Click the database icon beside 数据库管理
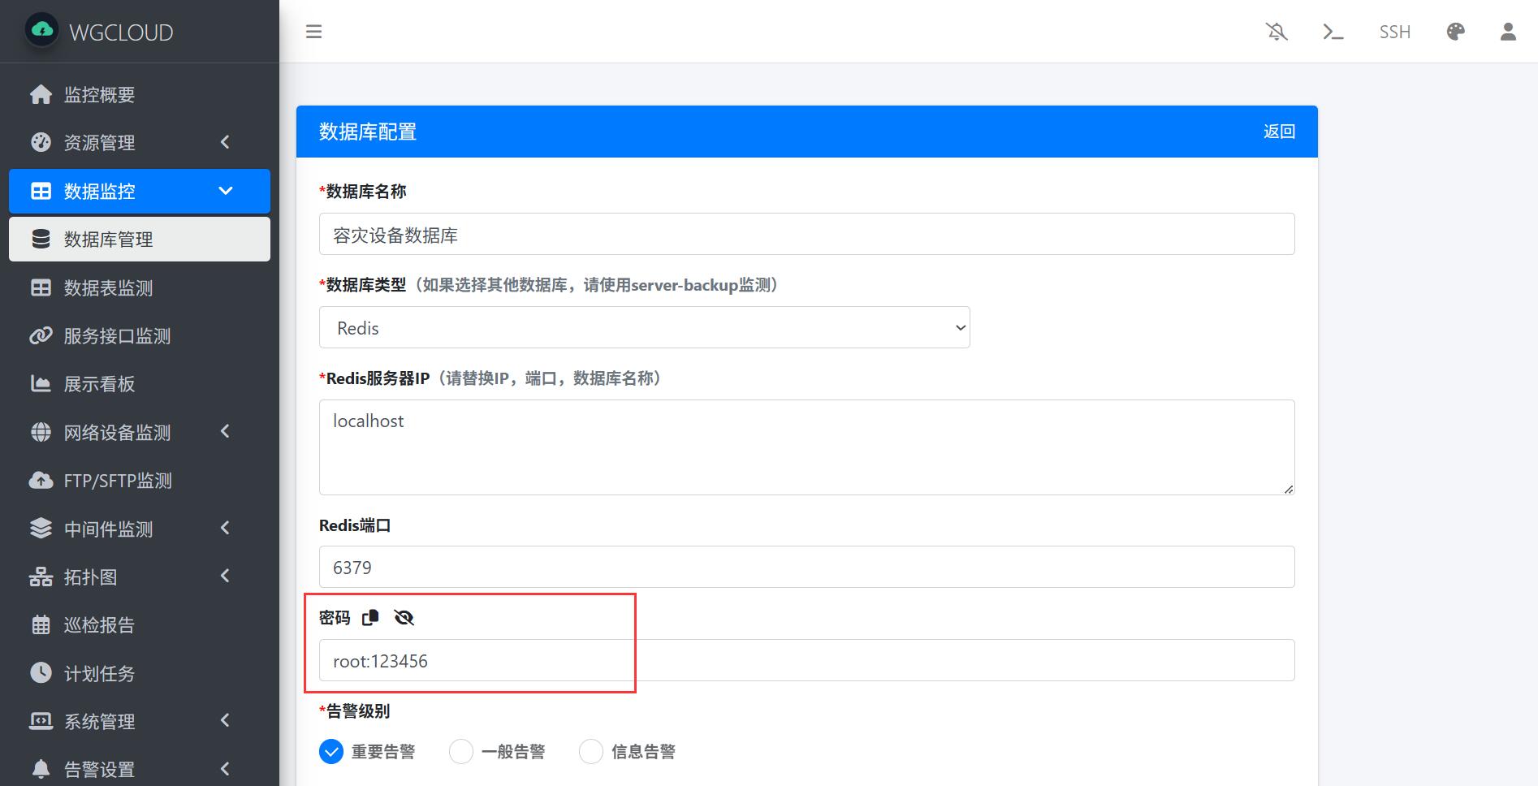The image size is (1538, 786). (41, 239)
